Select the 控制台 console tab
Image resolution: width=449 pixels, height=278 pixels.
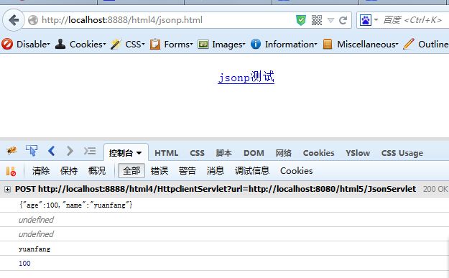coord(126,152)
